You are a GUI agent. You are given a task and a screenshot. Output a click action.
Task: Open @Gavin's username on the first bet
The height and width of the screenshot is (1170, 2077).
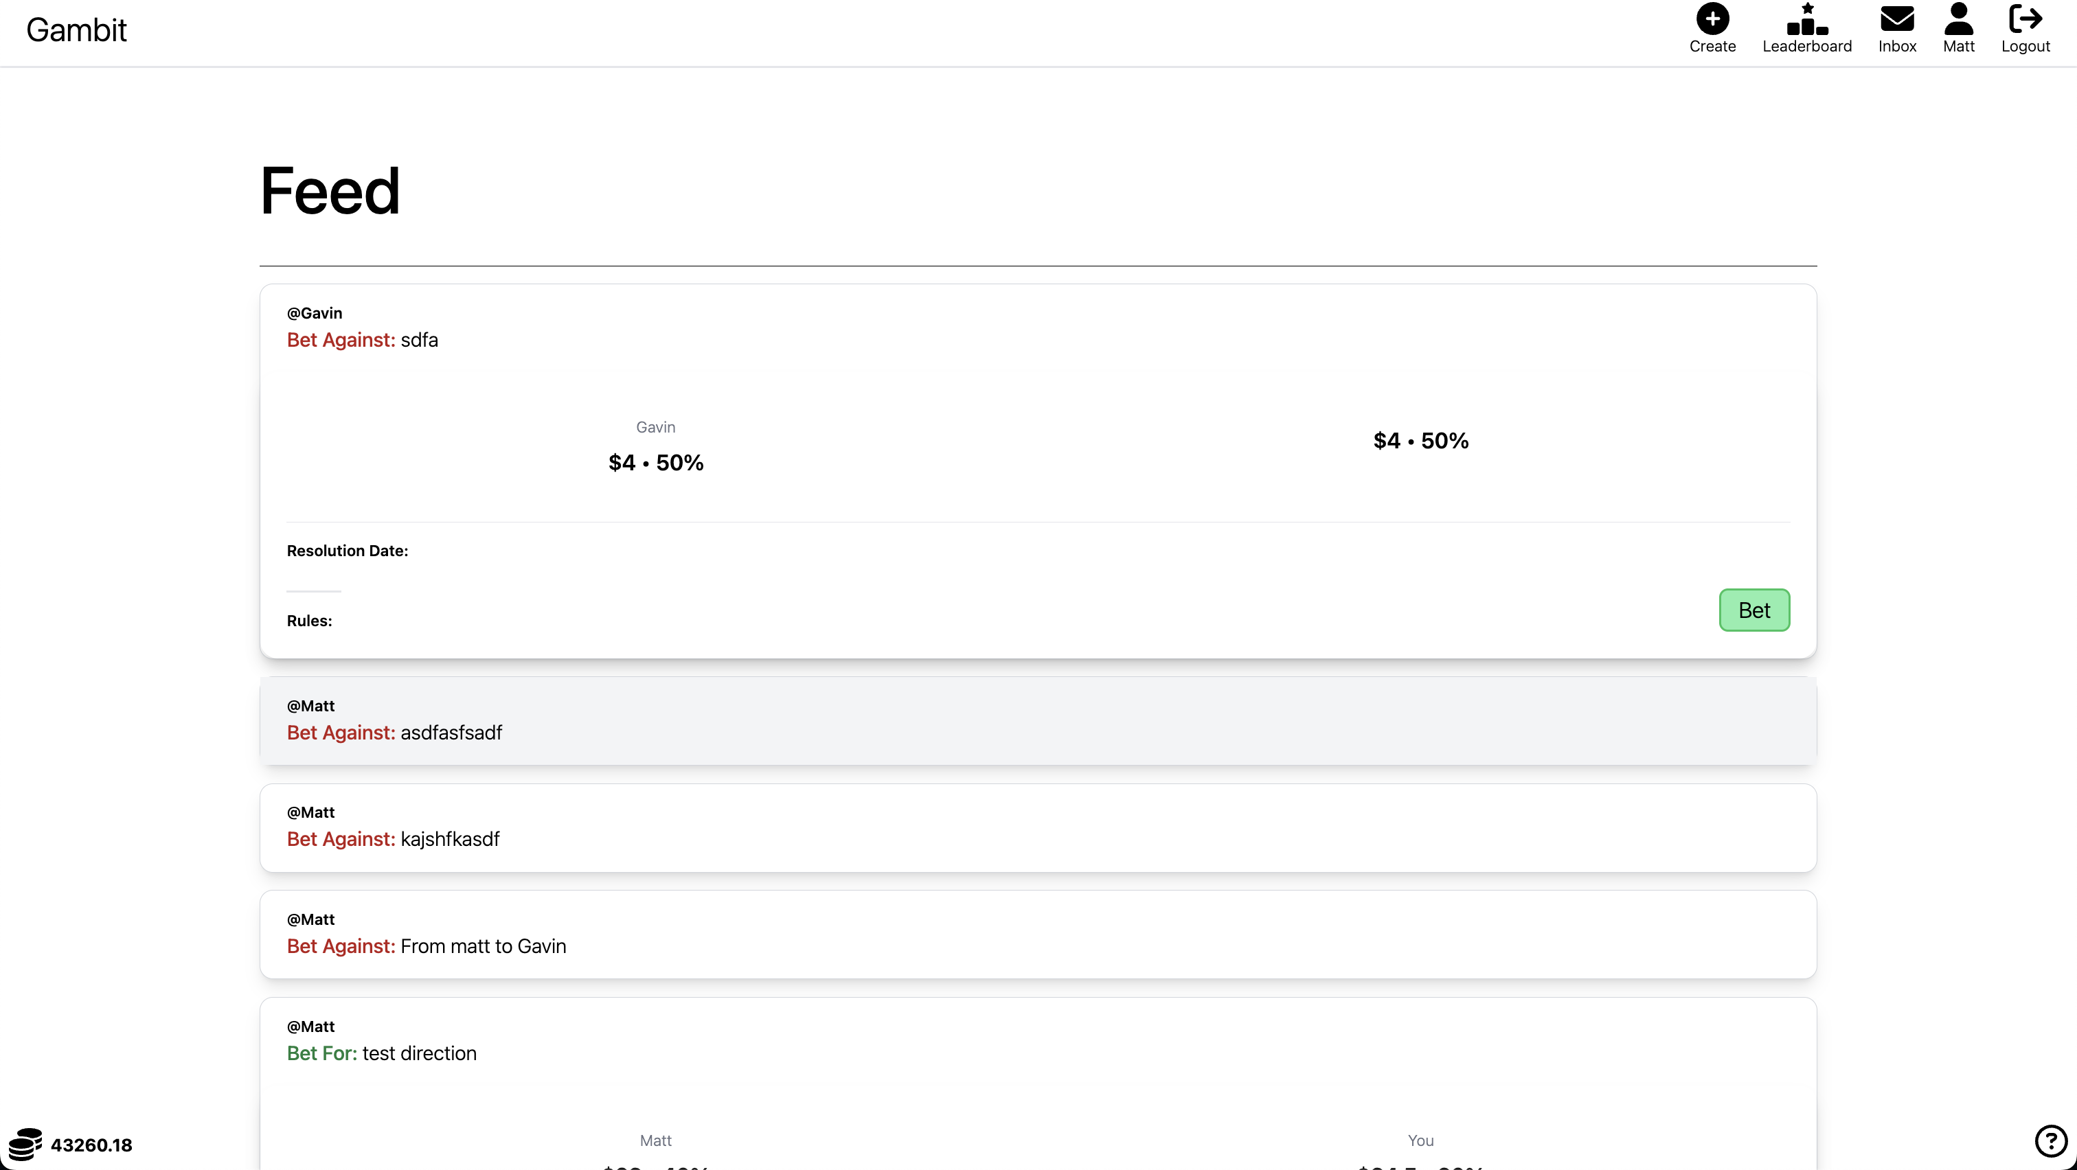point(314,312)
